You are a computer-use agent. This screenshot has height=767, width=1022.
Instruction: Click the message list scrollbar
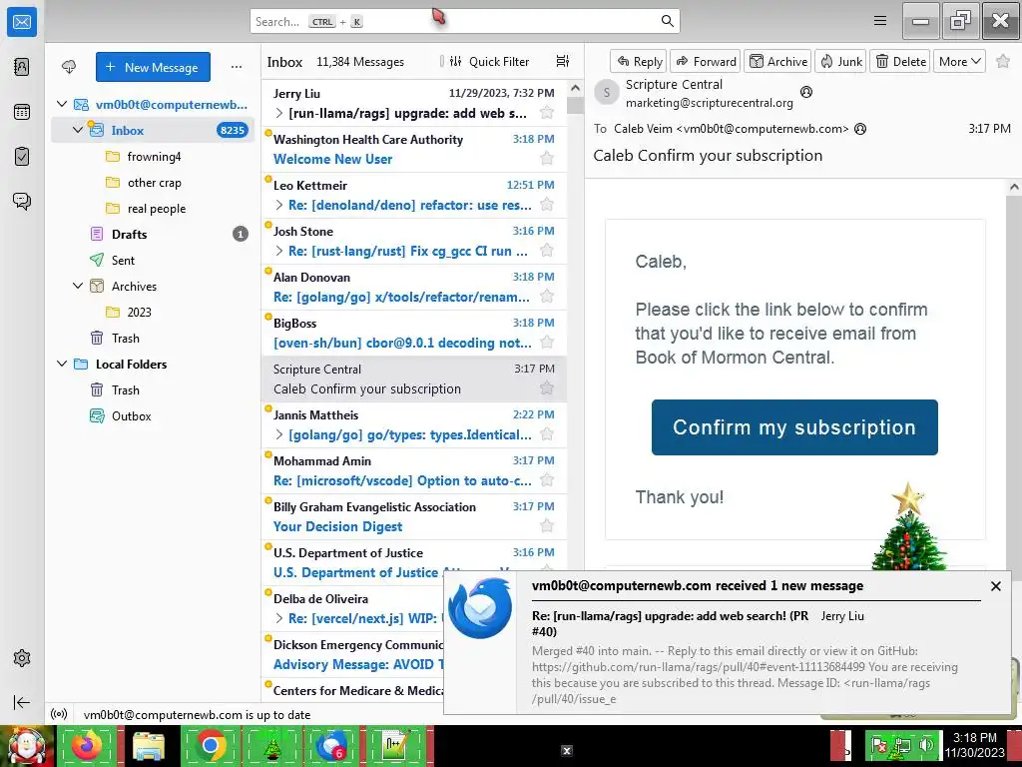pyautogui.click(x=575, y=105)
